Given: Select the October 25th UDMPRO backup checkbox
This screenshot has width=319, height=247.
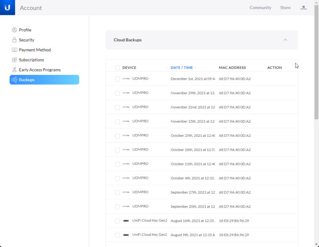Looking at the screenshot, I should [117, 135].
